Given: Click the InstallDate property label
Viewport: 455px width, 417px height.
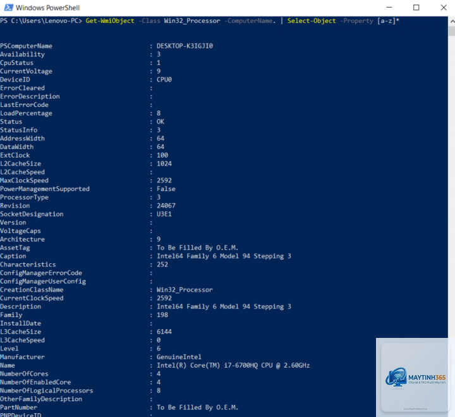Looking at the screenshot, I should pyautogui.click(x=21, y=323).
